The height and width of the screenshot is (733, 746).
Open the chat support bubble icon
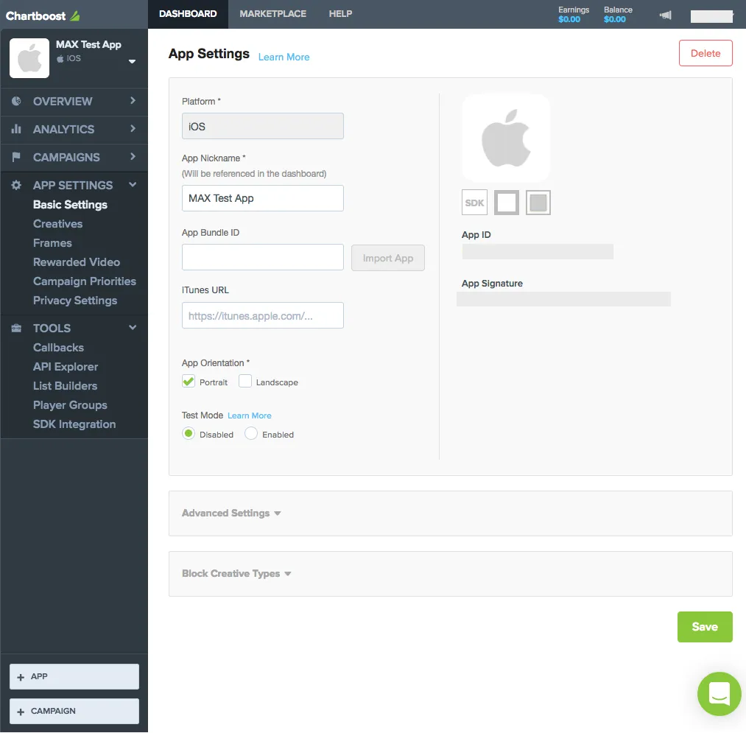pos(719,694)
